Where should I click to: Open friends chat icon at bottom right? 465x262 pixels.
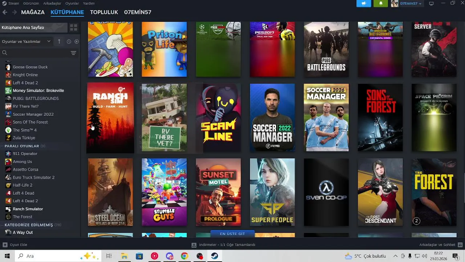click(460, 245)
